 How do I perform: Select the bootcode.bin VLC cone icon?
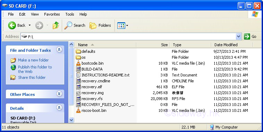(x=78, y=63)
